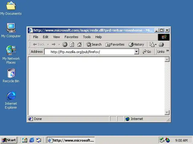Screen dimensions: 193x144
Task: Expand the Links bar chevron
Action: [168, 51]
